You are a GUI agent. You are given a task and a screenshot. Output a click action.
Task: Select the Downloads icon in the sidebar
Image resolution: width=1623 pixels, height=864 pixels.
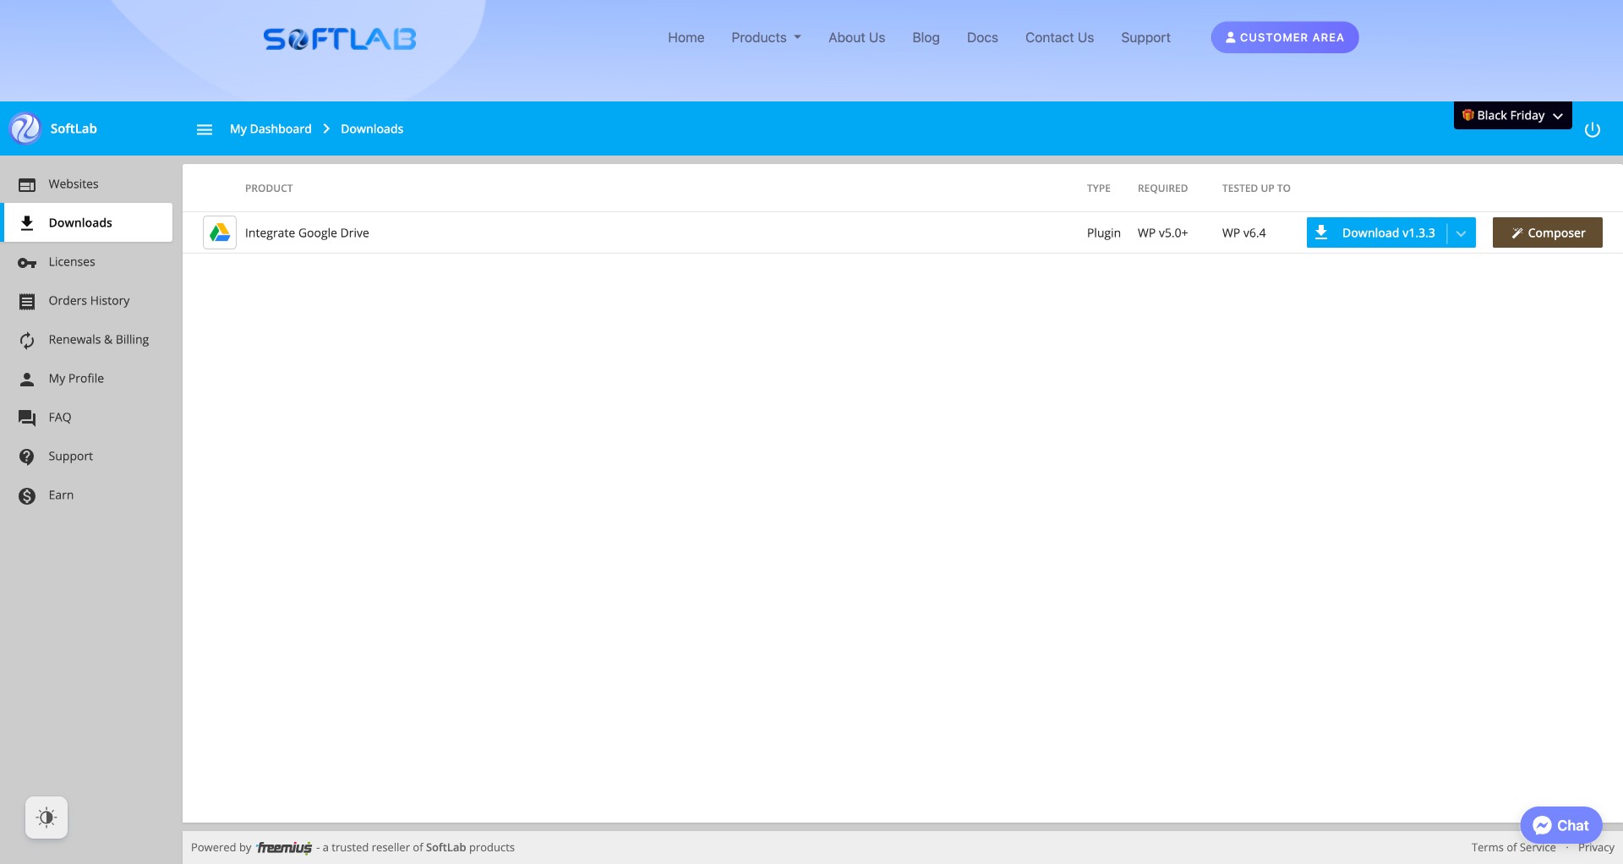pyautogui.click(x=26, y=222)
